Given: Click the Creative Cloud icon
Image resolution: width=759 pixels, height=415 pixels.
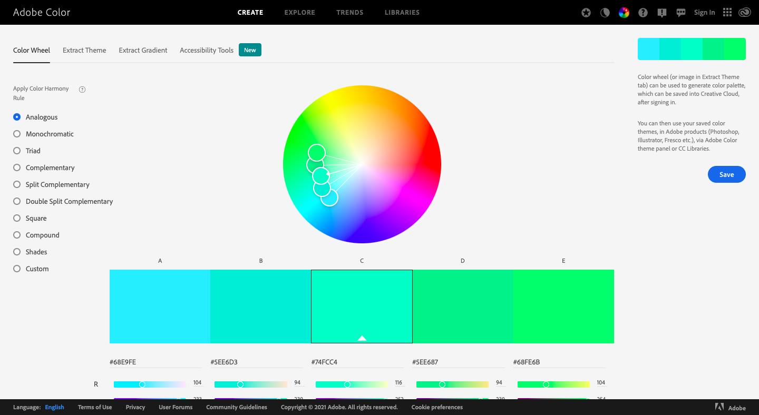Looking at the screenshot, I should (745, 13).
